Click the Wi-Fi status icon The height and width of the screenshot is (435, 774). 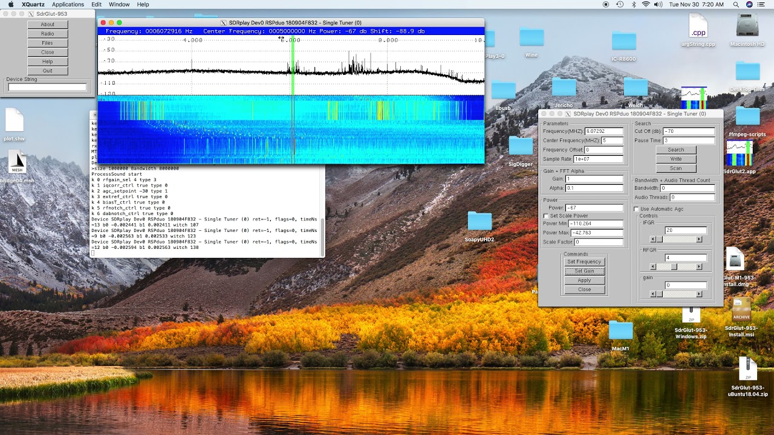pyautogui.click(x=646, y=4)
